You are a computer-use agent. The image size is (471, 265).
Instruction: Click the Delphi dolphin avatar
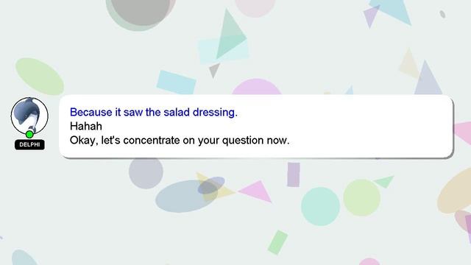pos(29,116)
